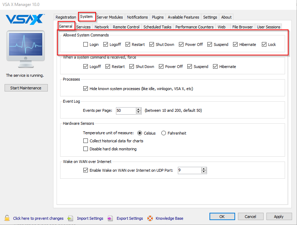Click the VSA X logo
Image resolution: width=297 pixels, height=225 pixels.
[25, 19]
